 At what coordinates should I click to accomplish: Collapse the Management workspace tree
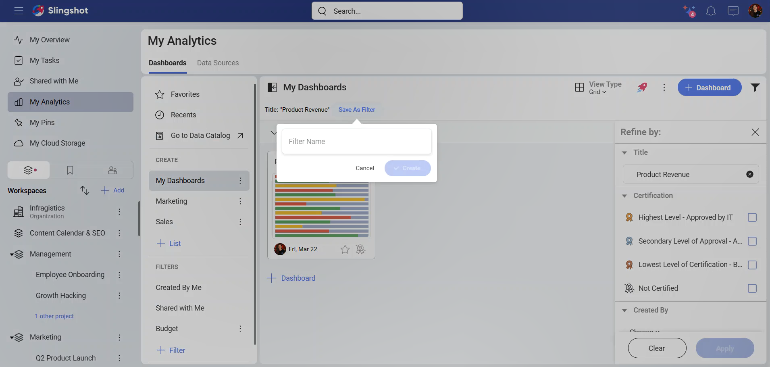pos(12,254)
